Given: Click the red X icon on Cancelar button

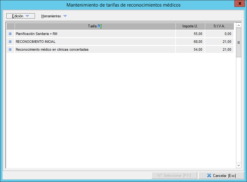Looking at the screenshot, I should pos(209,175).
